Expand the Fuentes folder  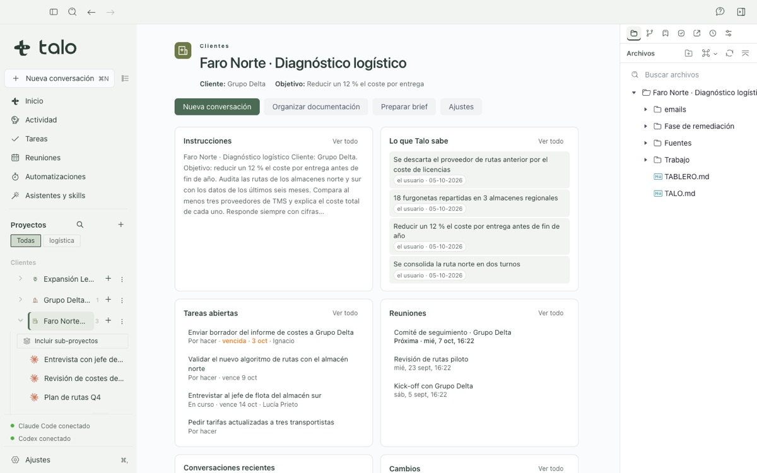click(645, 143)
